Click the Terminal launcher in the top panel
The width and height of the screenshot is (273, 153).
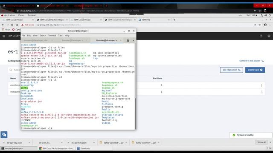click(x=32, y=15)
